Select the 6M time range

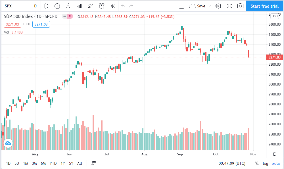coord(43,163)
